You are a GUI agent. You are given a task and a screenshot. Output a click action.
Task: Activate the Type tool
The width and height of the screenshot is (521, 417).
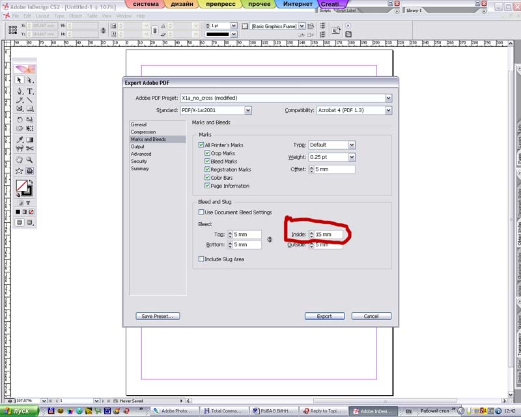point(30,91)
